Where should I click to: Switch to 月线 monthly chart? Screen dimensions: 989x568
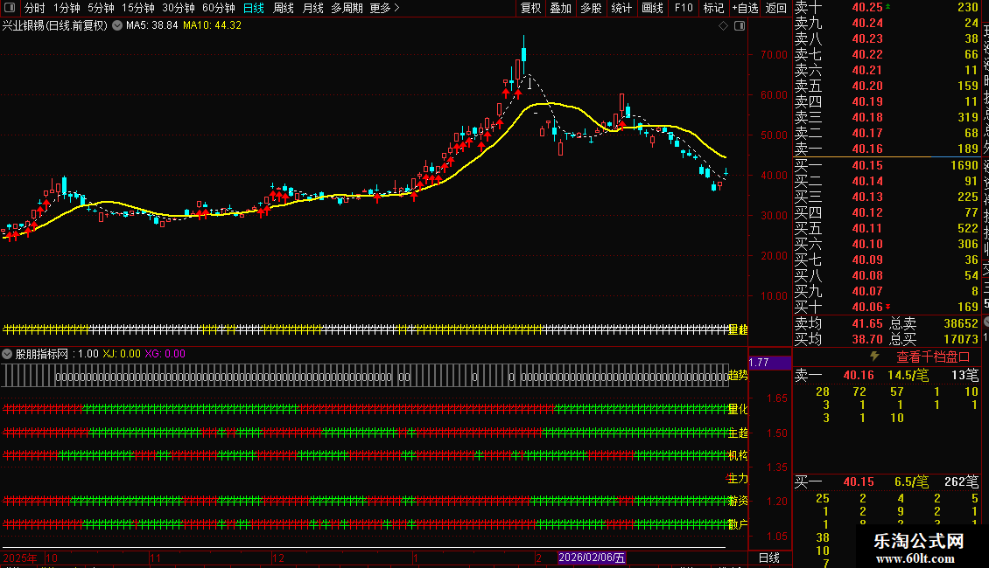312,8
